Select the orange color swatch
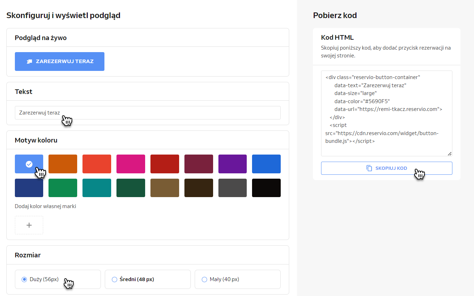 click(x=63, y=164)
